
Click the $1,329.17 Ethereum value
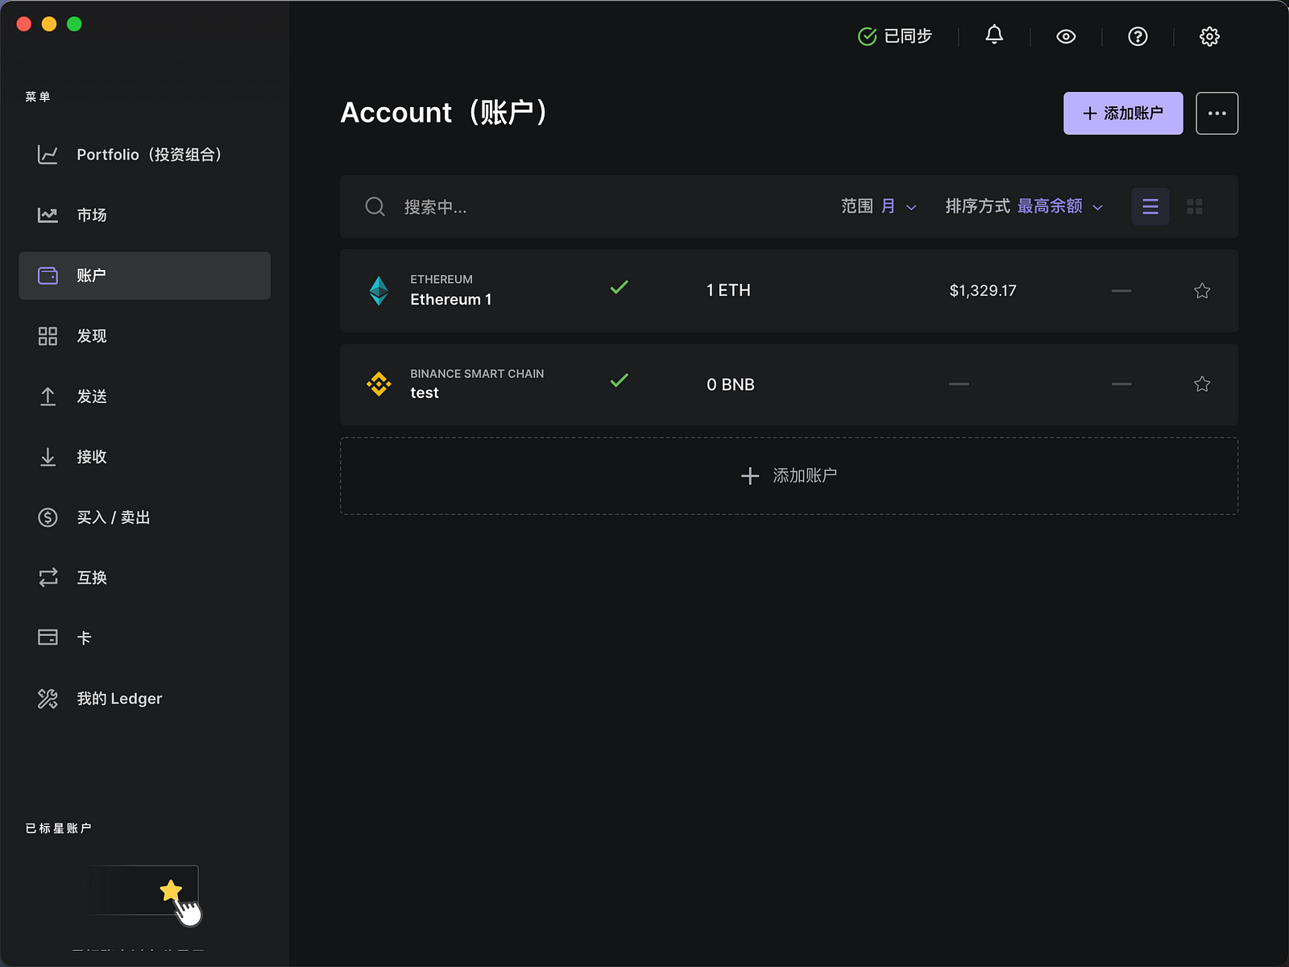(x=983, y=291)
